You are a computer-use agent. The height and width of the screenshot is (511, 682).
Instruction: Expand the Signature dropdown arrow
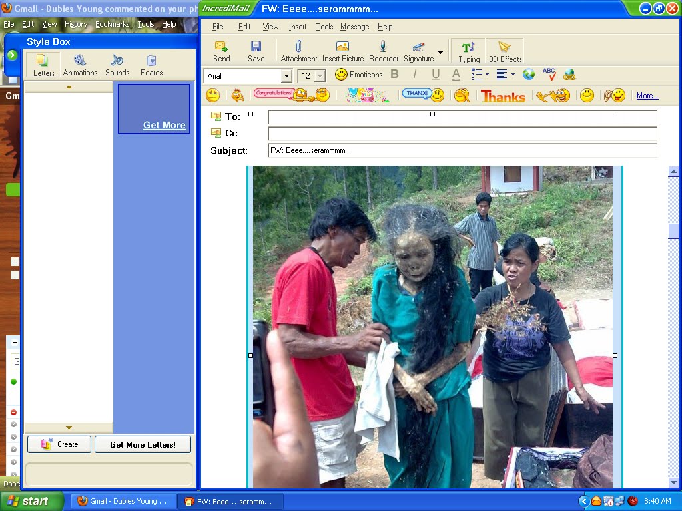(x=440, y=53)
